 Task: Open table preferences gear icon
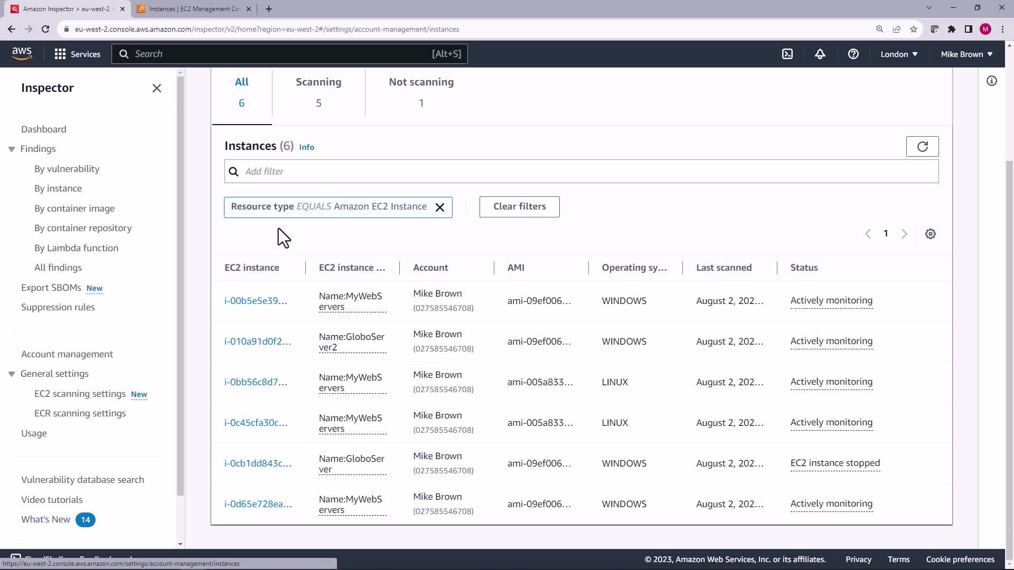931,234
